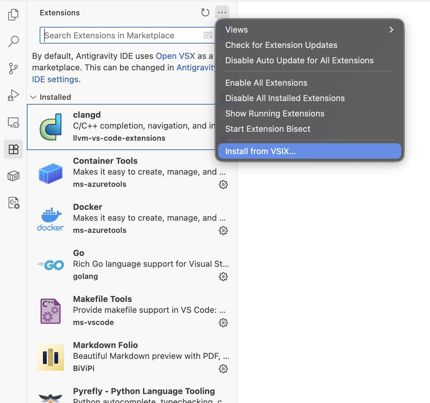Viewport: 430px width, 403px height.
Task: Click the Markdown Folio books logo
Action: [x=51, y=357]
